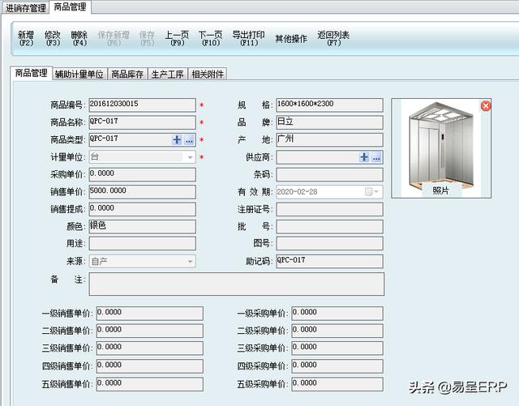The height and width of the screenshot is (406, 519).
Task: Remove the product photo with red X
Action: (485, 106)
